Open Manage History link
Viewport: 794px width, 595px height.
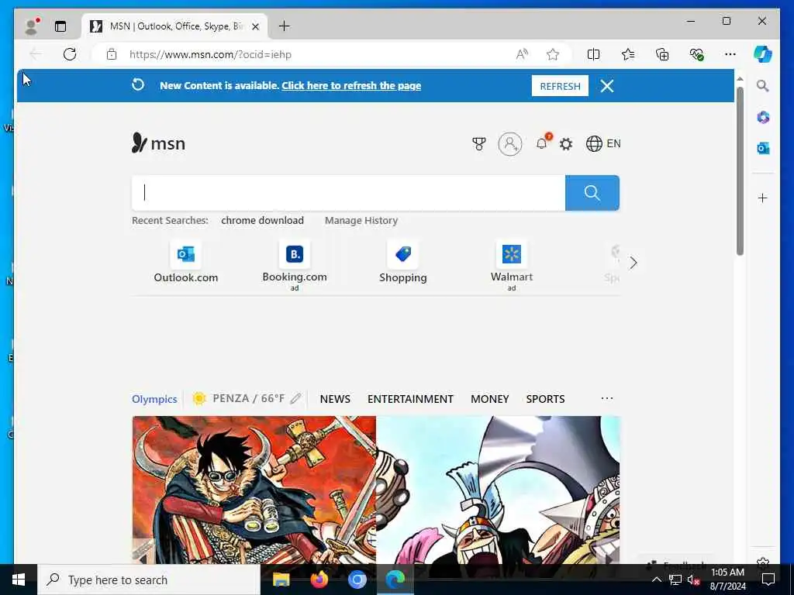coord(361,221)
